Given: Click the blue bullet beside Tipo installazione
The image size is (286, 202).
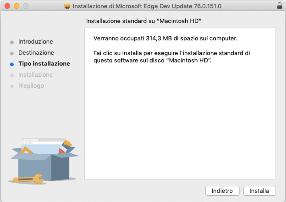Looking at the screenshot, I should (12, 64).
